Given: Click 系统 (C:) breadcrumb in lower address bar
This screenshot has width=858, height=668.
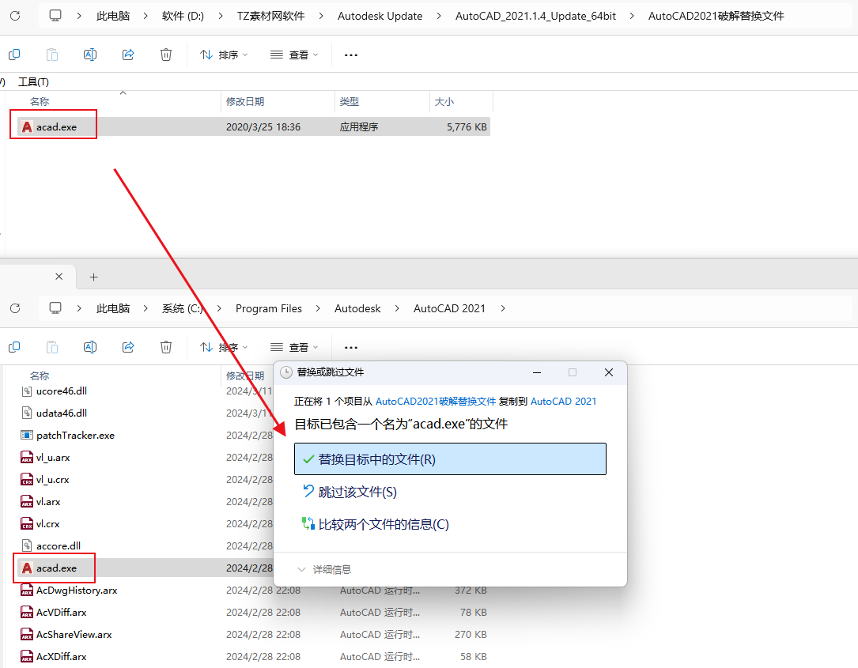Looking at the screenshot, I should coord(182,308).
